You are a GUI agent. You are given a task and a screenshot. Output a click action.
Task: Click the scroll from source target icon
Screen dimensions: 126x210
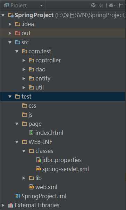(93, 6)
